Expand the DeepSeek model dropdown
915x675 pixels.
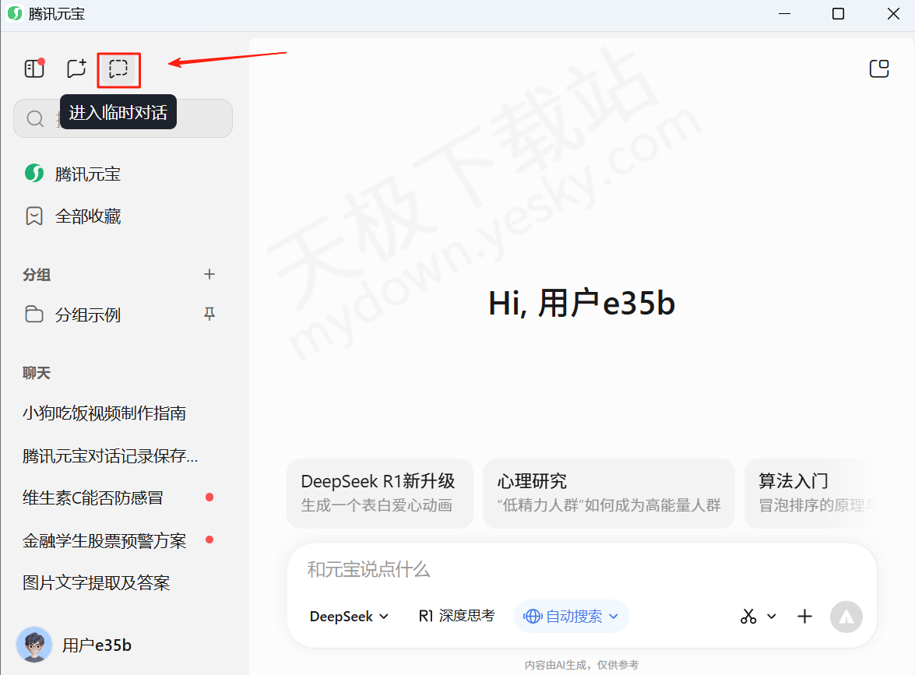point(349,617)
